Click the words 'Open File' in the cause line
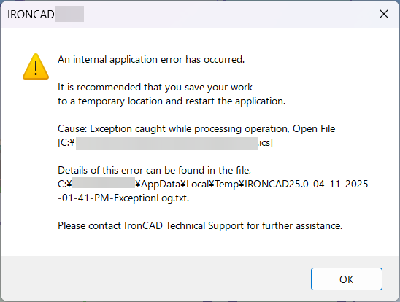 (x=314, y=128)
